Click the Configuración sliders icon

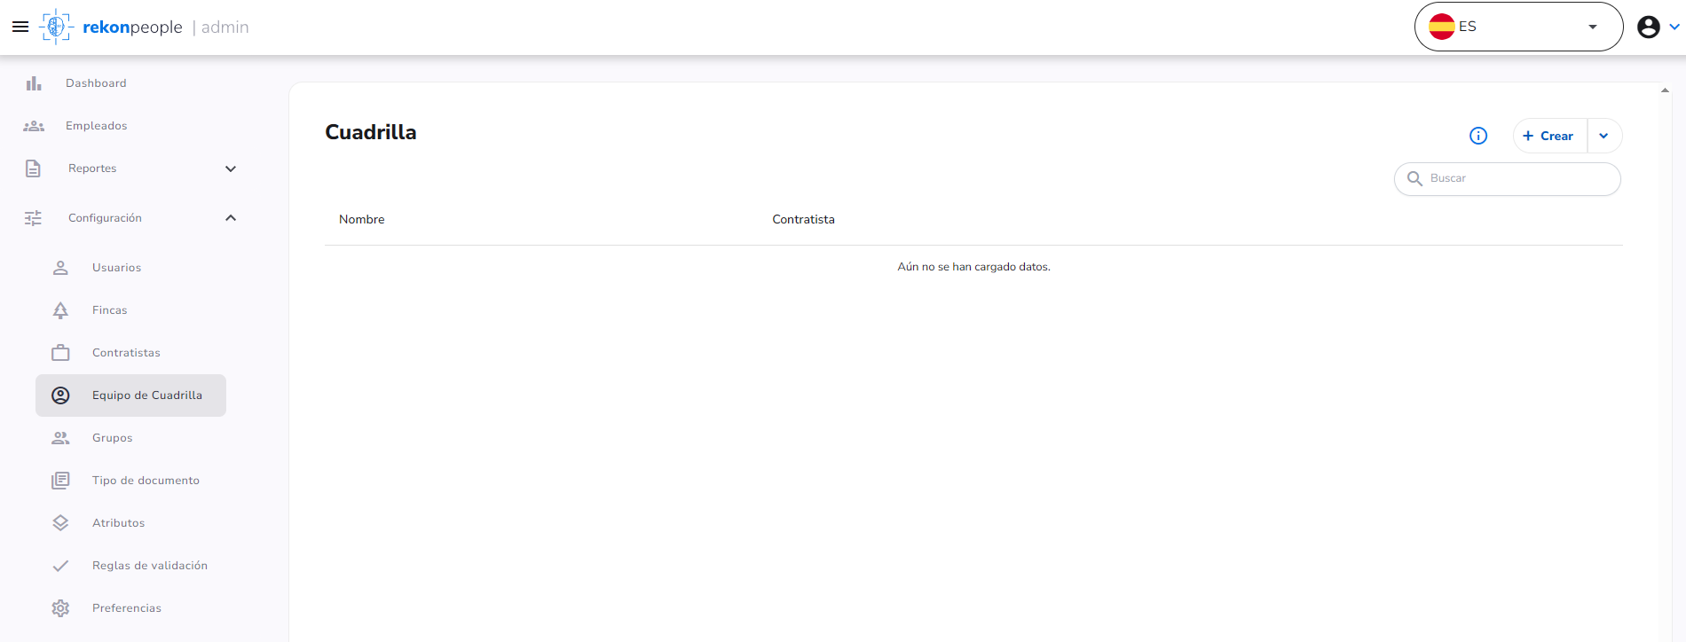(33, 218)
